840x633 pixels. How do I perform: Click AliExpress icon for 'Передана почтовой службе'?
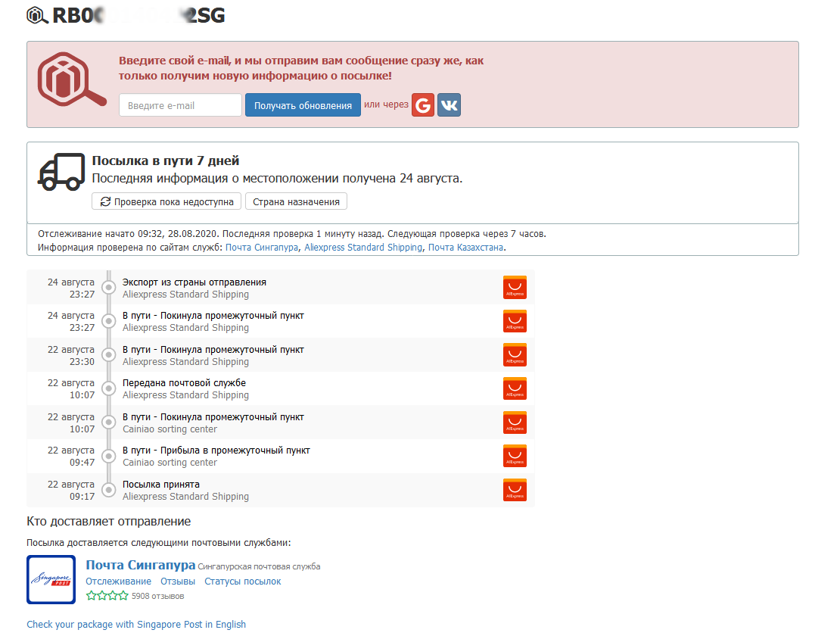(515, 388)
